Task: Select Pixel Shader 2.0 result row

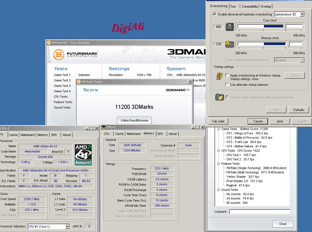Action: pos(245,181)
